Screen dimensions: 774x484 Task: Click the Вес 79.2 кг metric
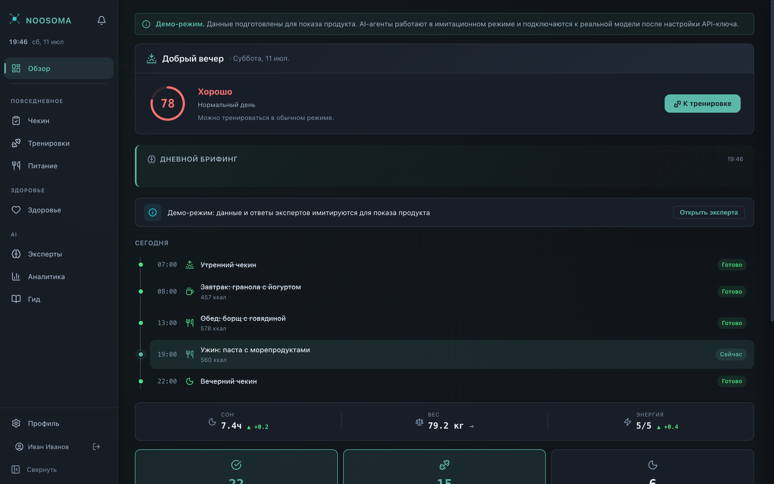point(445,422)
